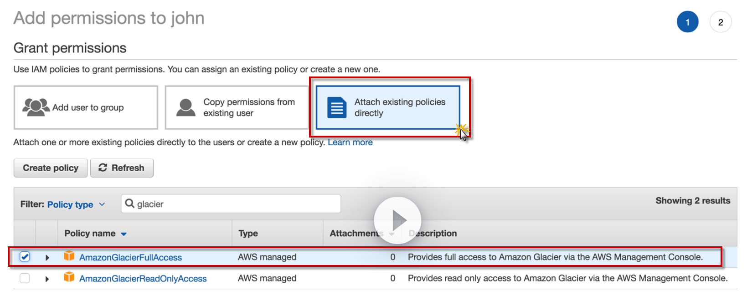
Task: Click the document icon in Attach existing policies directly
Action: 337,107
